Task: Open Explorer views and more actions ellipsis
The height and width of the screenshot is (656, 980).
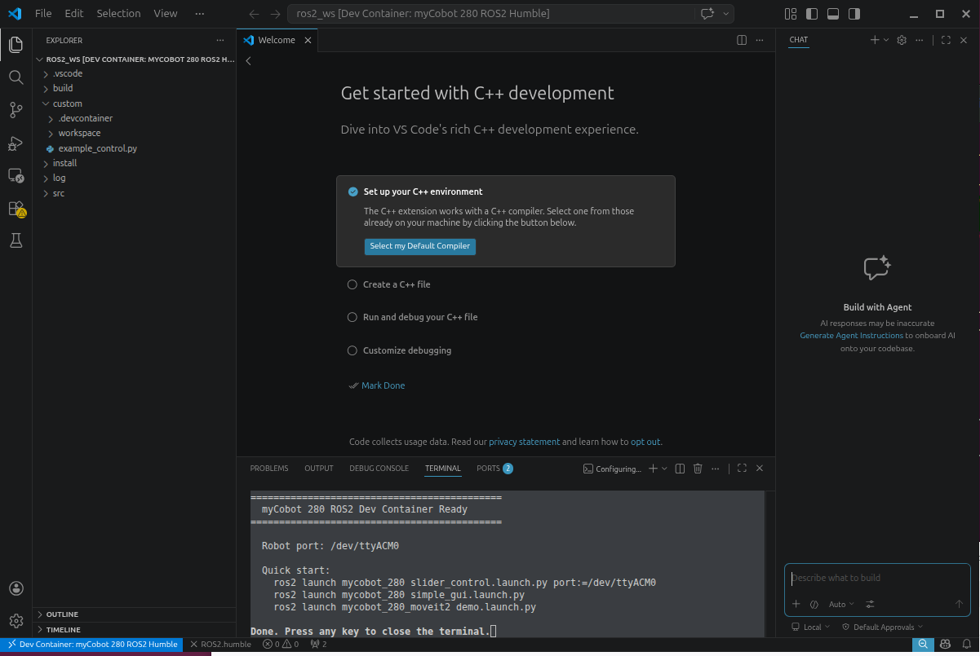Action: [x=220, y=40]
